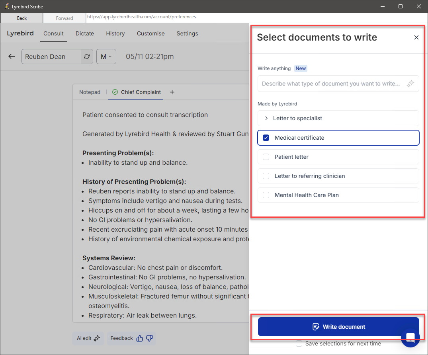Uncheck the Medical certificate checkbox
428x355 pixels.
click(266, 138)
